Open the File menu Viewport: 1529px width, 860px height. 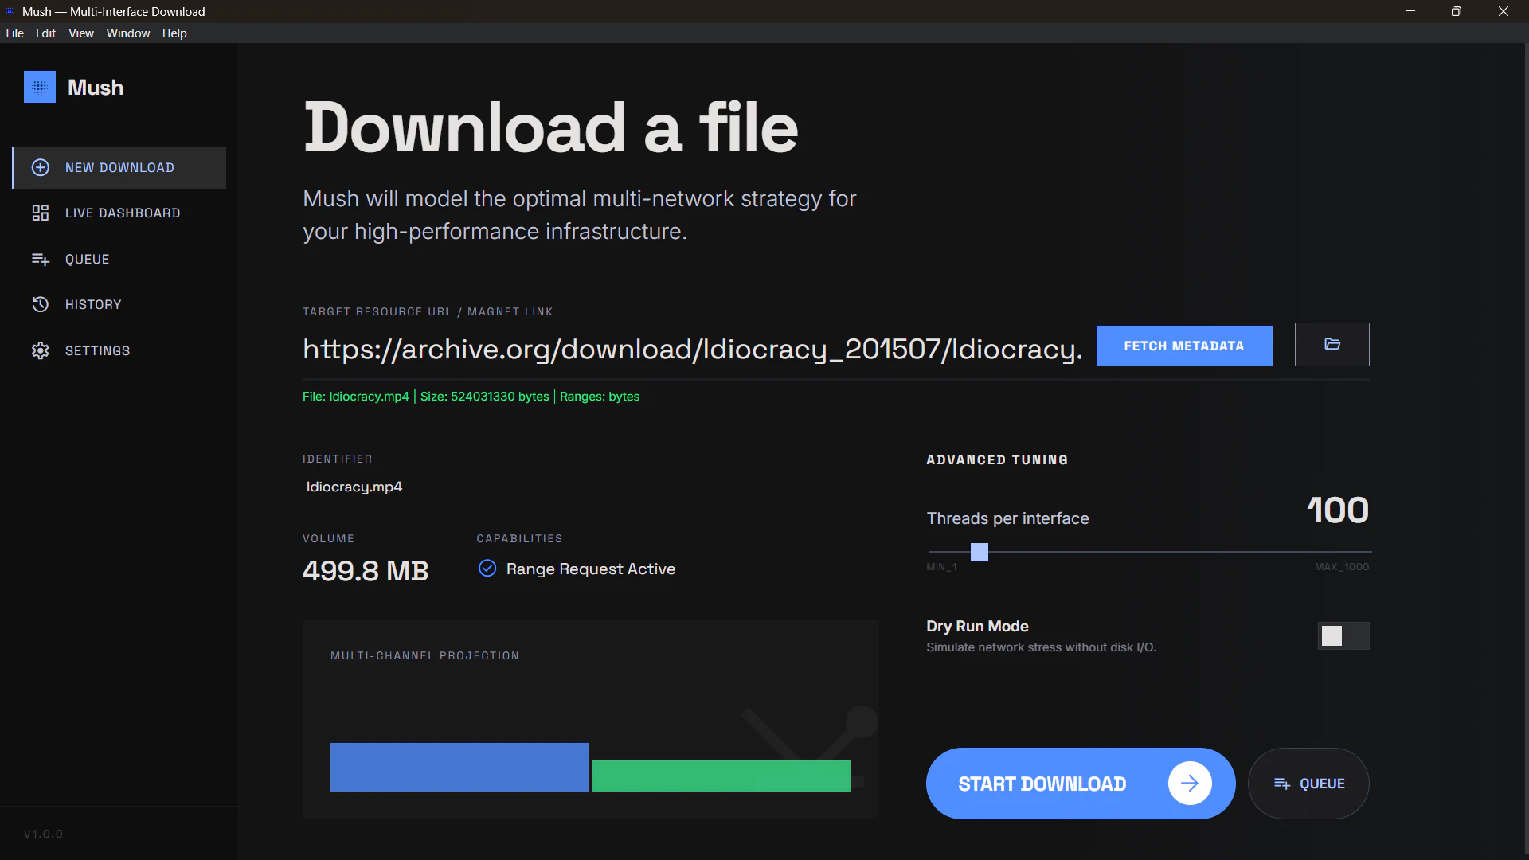pyautogui.click(x=14, y=33)
